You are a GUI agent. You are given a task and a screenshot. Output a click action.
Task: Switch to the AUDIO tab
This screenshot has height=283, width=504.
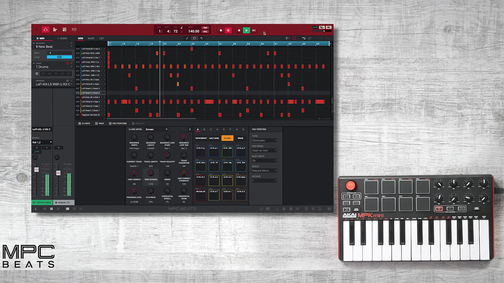click(62, 38)
